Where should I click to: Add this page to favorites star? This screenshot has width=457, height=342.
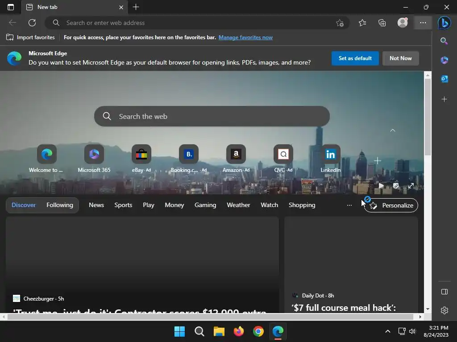(x=340, y=23)
